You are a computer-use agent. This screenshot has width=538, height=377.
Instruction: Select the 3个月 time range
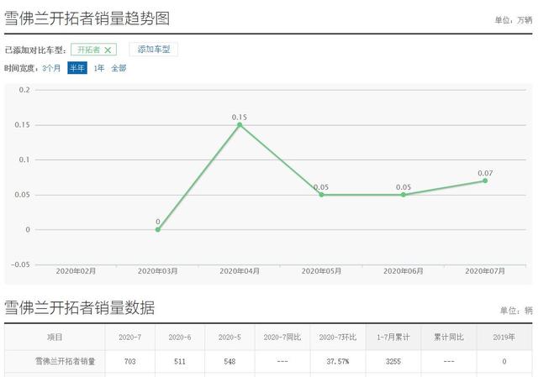point(51,68)
